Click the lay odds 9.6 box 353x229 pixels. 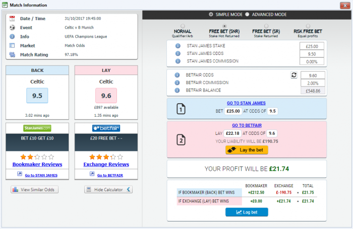(106, 96)
